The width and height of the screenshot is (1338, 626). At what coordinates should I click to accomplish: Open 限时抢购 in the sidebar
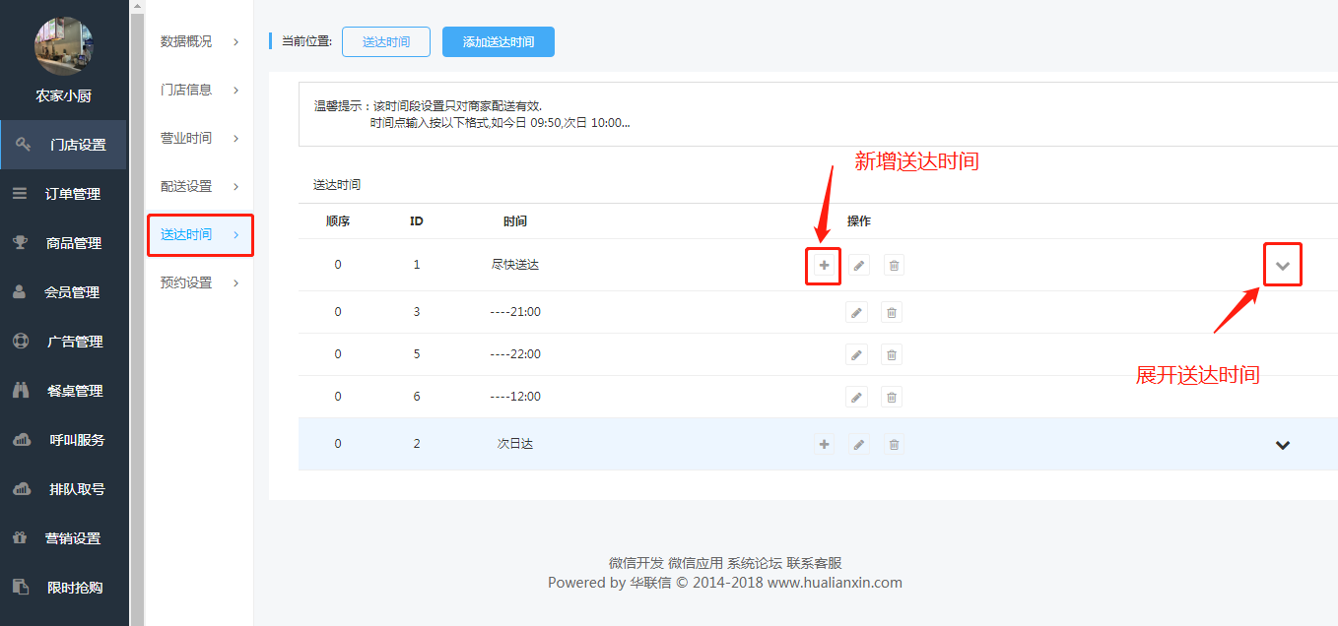63,588
